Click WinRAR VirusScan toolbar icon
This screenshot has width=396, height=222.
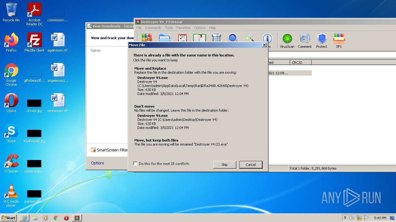(287, 41)
